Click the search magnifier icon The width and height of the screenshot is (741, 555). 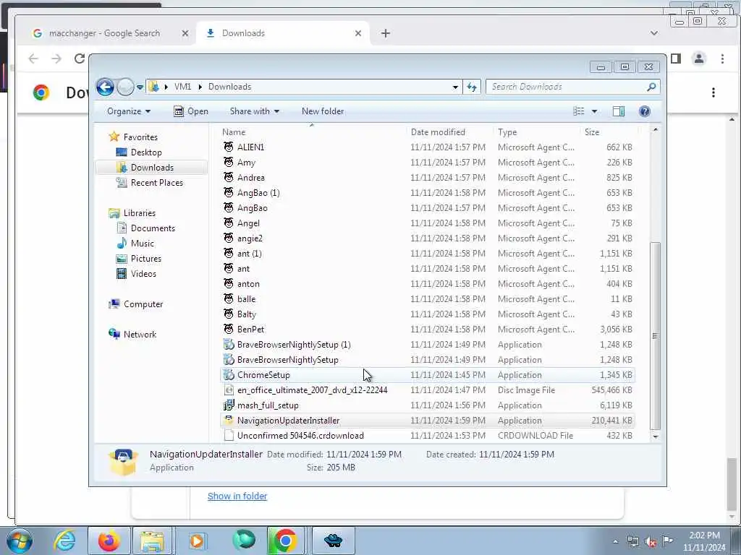click(651, 87)
